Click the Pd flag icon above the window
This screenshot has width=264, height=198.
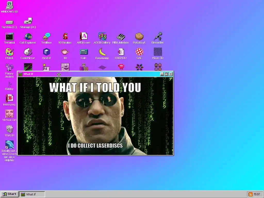pos(46,67)
